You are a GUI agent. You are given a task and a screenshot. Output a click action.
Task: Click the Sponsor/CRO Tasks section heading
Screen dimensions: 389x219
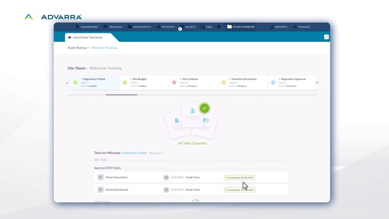[x=107, y=168]
